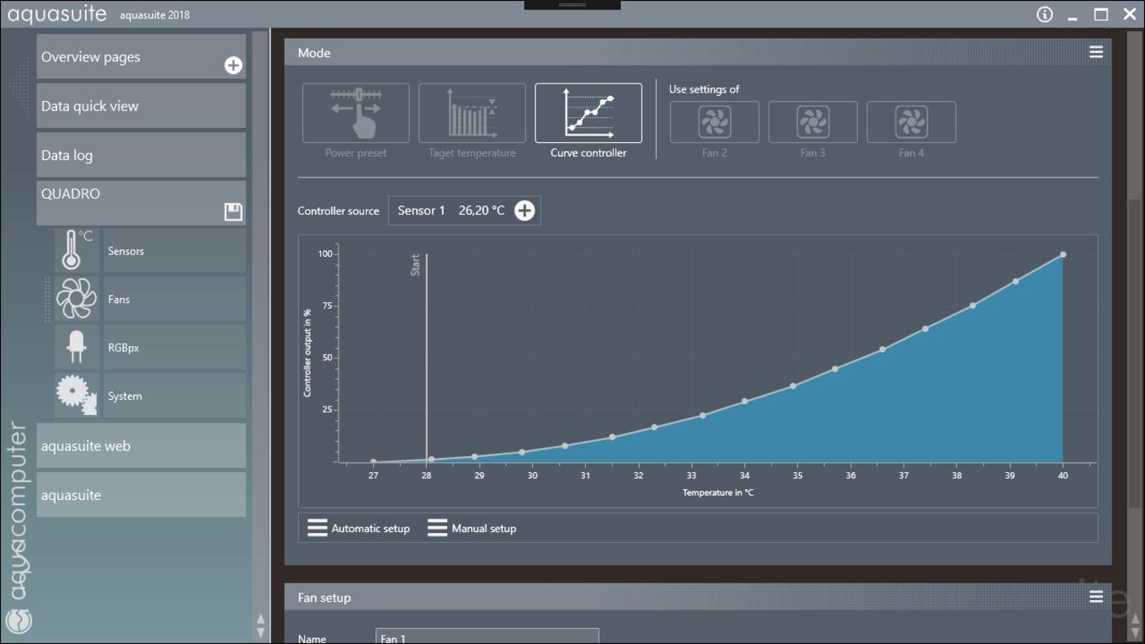Image resolution: width=1145 pixels, height=644 pixels.
Task: Click the aquacomputer logo icon
Action: pyautogui.click(x=19, y=621)
